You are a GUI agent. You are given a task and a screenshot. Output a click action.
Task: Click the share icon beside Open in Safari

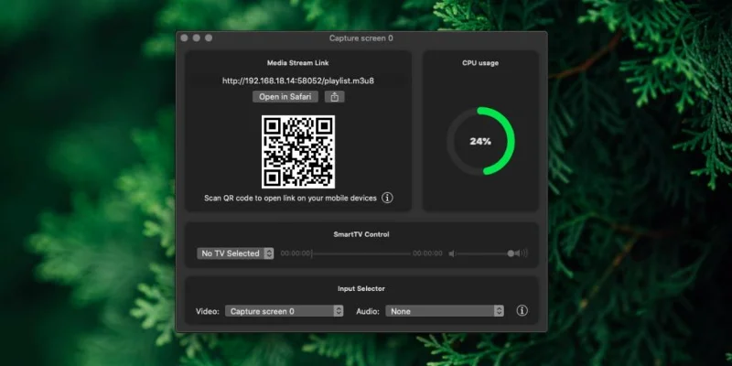click(x=334, y=97)
